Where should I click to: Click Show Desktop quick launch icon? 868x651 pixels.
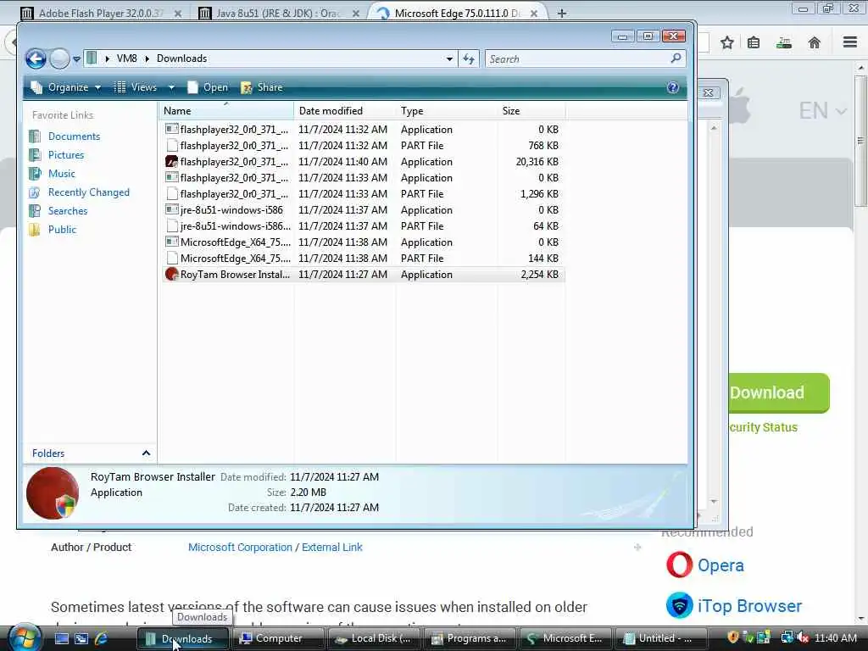[61, 638]
